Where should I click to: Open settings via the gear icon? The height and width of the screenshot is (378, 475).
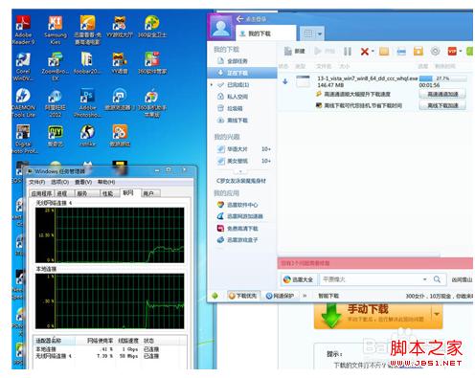point(435,51)
